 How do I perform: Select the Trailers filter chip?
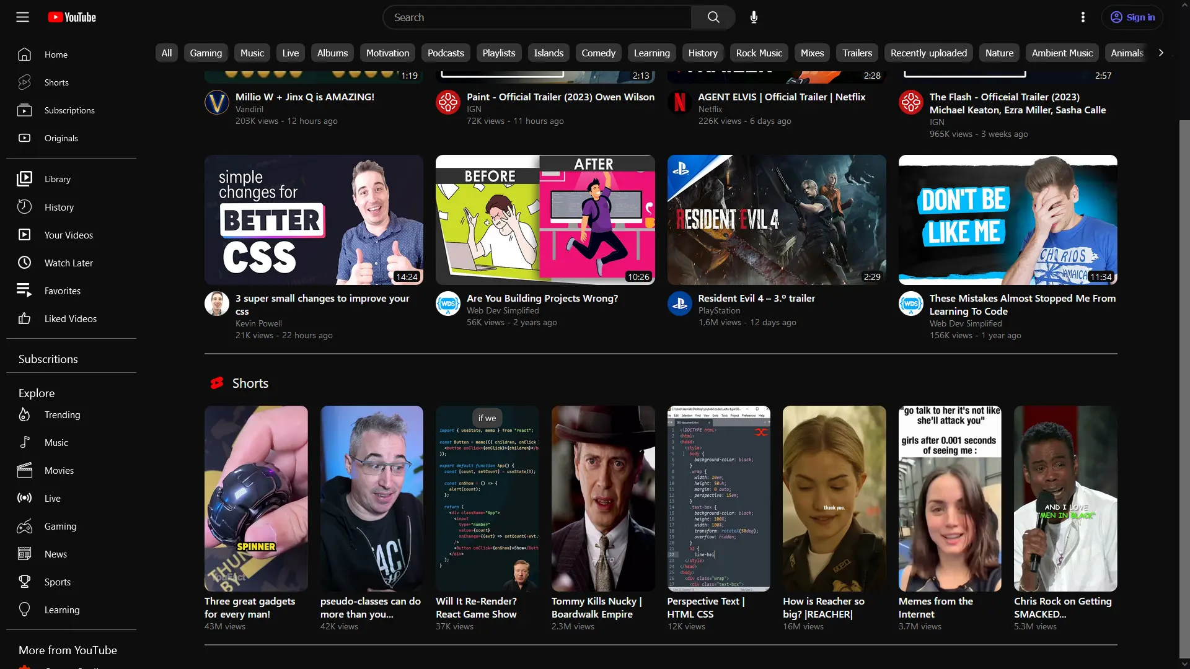(x=857, y=53)
